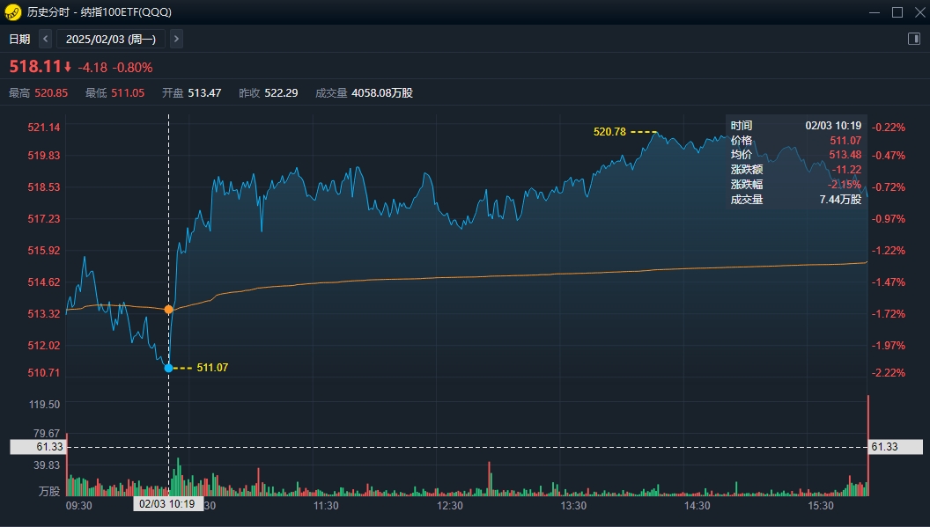The height and width of the screenshot is (527, 930).
Task: Click the -1.47% percent axis label
Action: (x=889, y=282)
